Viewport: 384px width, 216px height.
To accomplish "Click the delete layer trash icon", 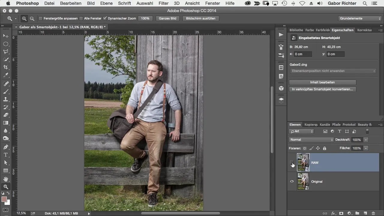I will click(x=373, y=213).
